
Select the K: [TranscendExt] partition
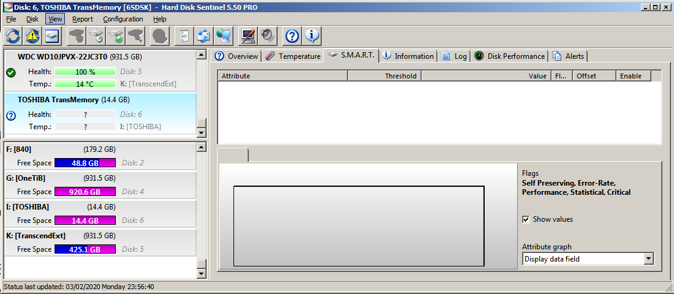[100, 243]
